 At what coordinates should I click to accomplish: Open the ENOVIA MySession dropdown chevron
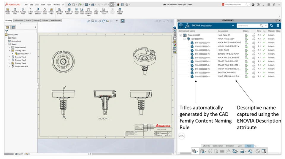coord(233,26)
